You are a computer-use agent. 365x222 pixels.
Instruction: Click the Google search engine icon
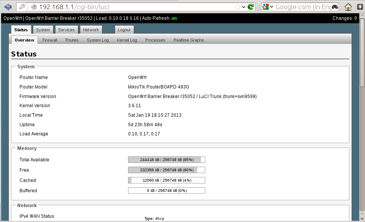point(265,7)
